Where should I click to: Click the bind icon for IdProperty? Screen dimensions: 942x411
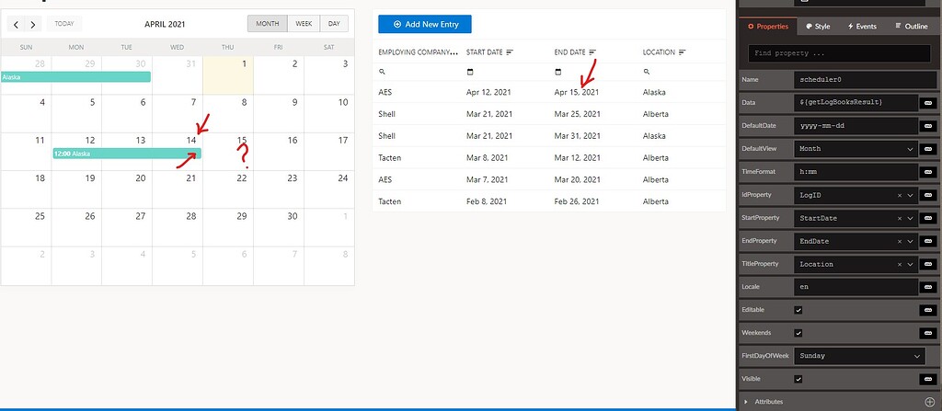tap(927, 195)
